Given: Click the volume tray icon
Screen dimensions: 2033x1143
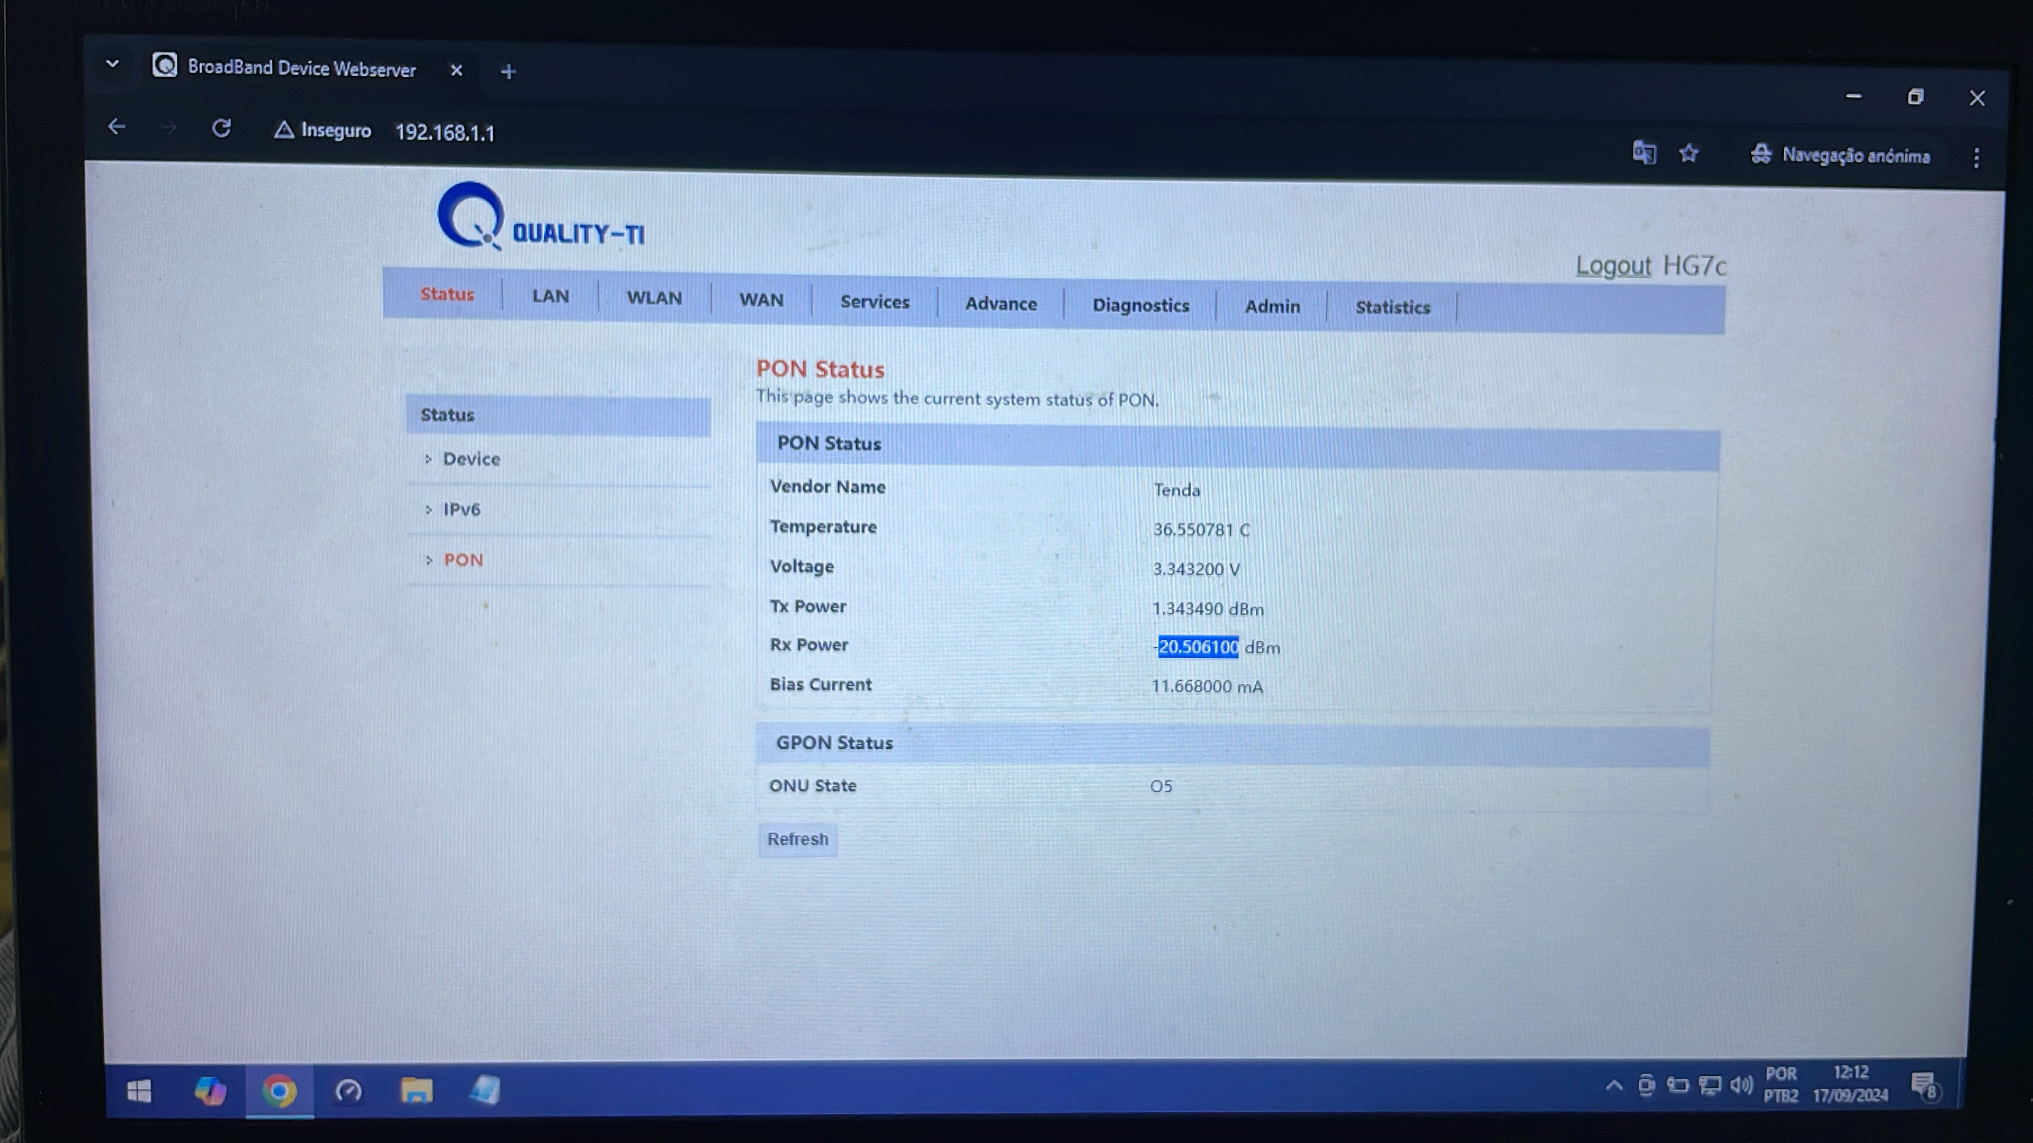Looking at the screenshot, I should [x=1740, y=1085].
